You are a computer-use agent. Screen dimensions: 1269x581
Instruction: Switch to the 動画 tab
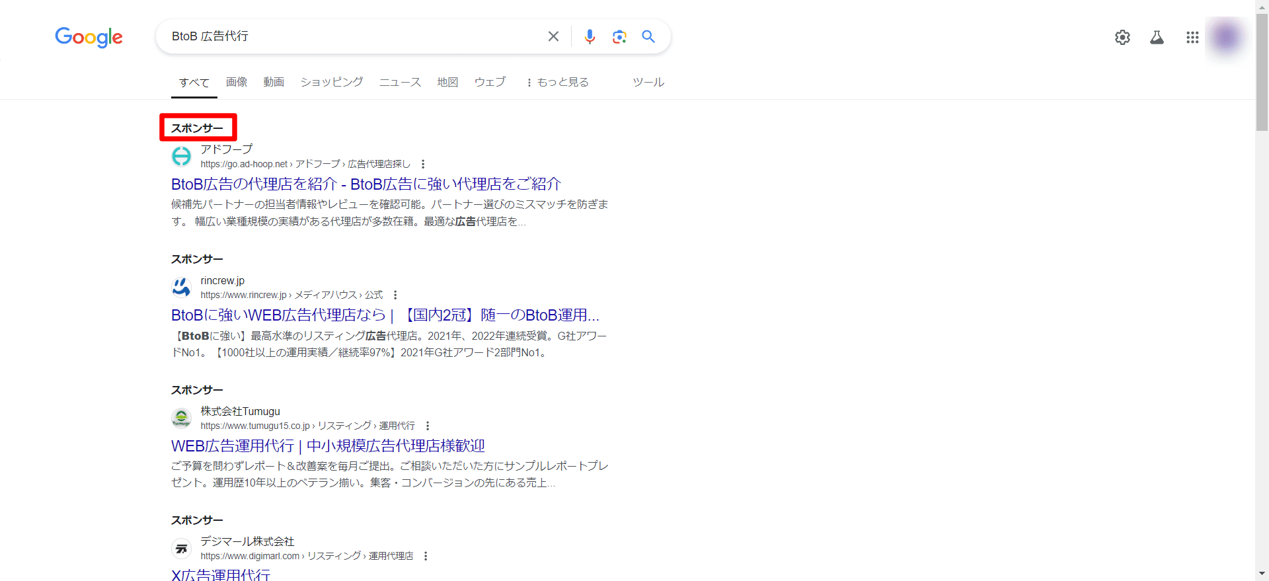click(x=274, y=82)
